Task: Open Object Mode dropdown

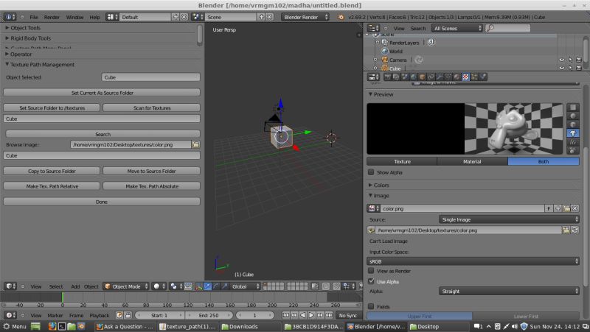Action: tap(126, 286)
